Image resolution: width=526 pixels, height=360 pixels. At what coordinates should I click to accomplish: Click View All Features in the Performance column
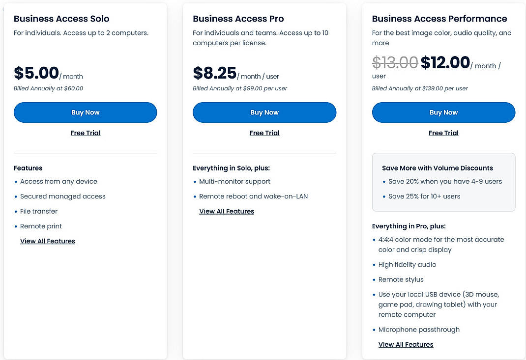[406, 344]
